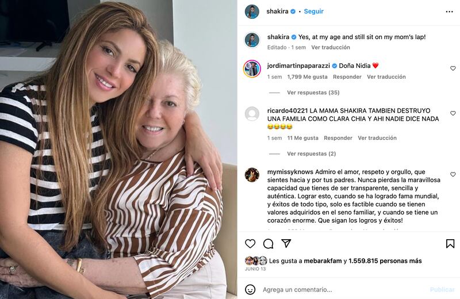Open the three-dot more options menu
This screenshot has height=299, width=460.
[x=449, y=11]
